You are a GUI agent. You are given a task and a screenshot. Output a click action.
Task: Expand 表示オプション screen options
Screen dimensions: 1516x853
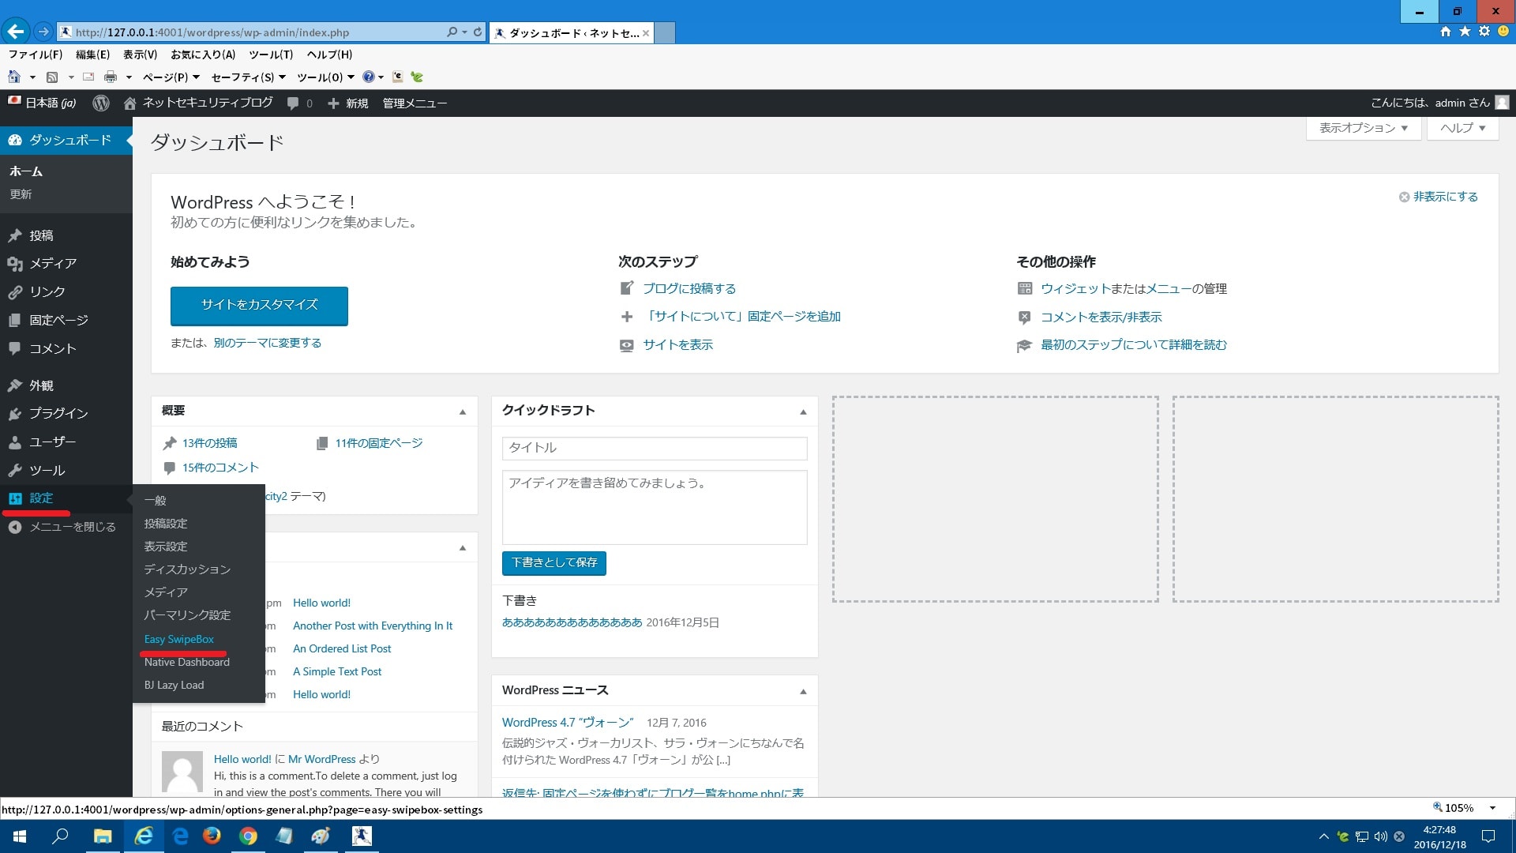1364,128
